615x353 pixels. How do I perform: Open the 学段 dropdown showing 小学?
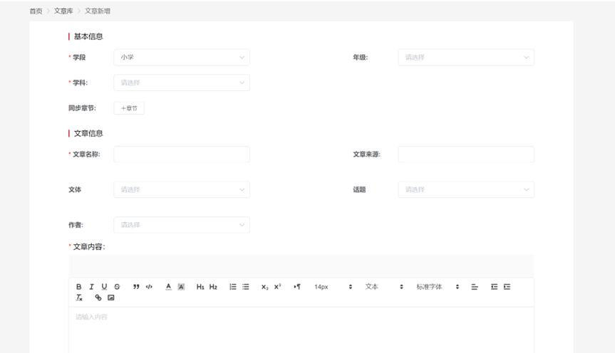[181, 57]
